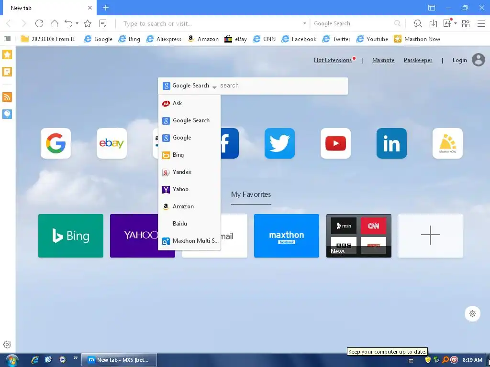The image size is (490, 367).
Task: Expand the address bar history dropdown arrow
Action: click(x=305, y=23)
